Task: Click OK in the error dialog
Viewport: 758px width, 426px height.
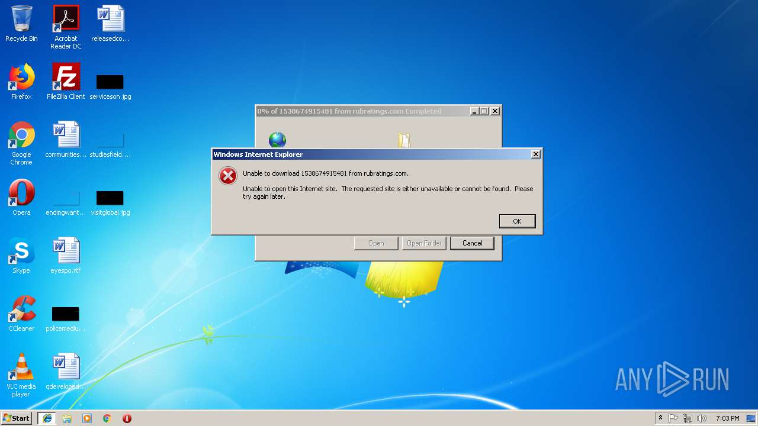Action: pyautogui.click(x=517, y=221)
